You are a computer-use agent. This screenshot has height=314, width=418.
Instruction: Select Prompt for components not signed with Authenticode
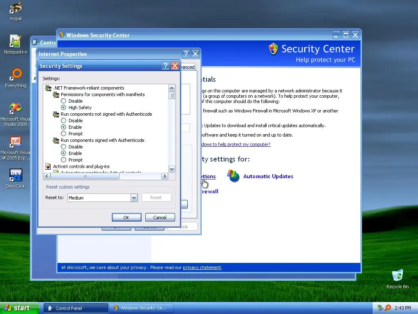63,134
